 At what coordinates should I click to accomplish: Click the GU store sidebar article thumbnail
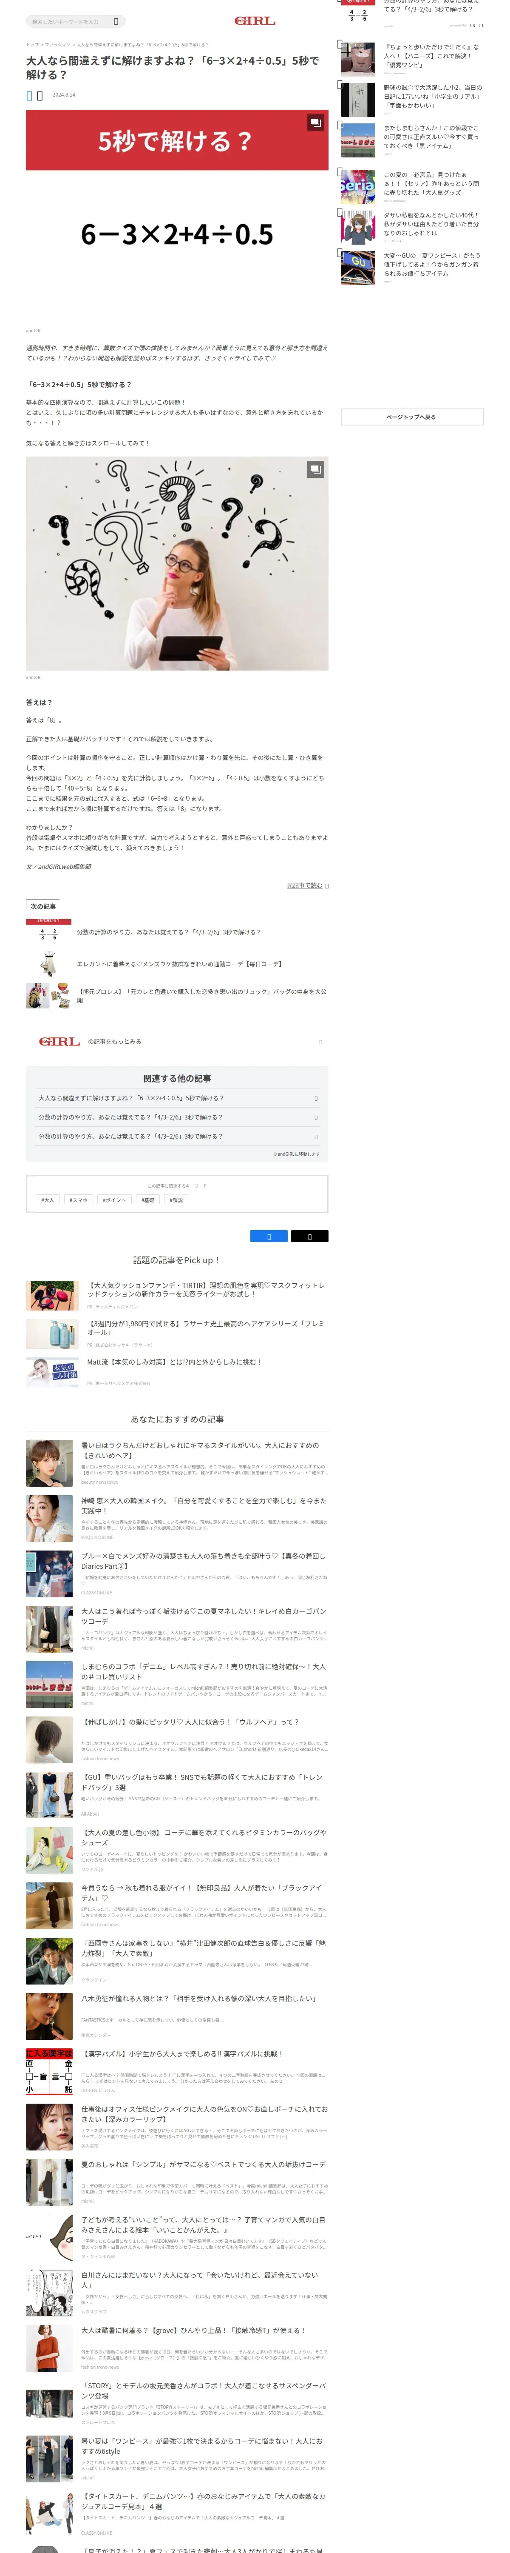click(x=357, y=268)
